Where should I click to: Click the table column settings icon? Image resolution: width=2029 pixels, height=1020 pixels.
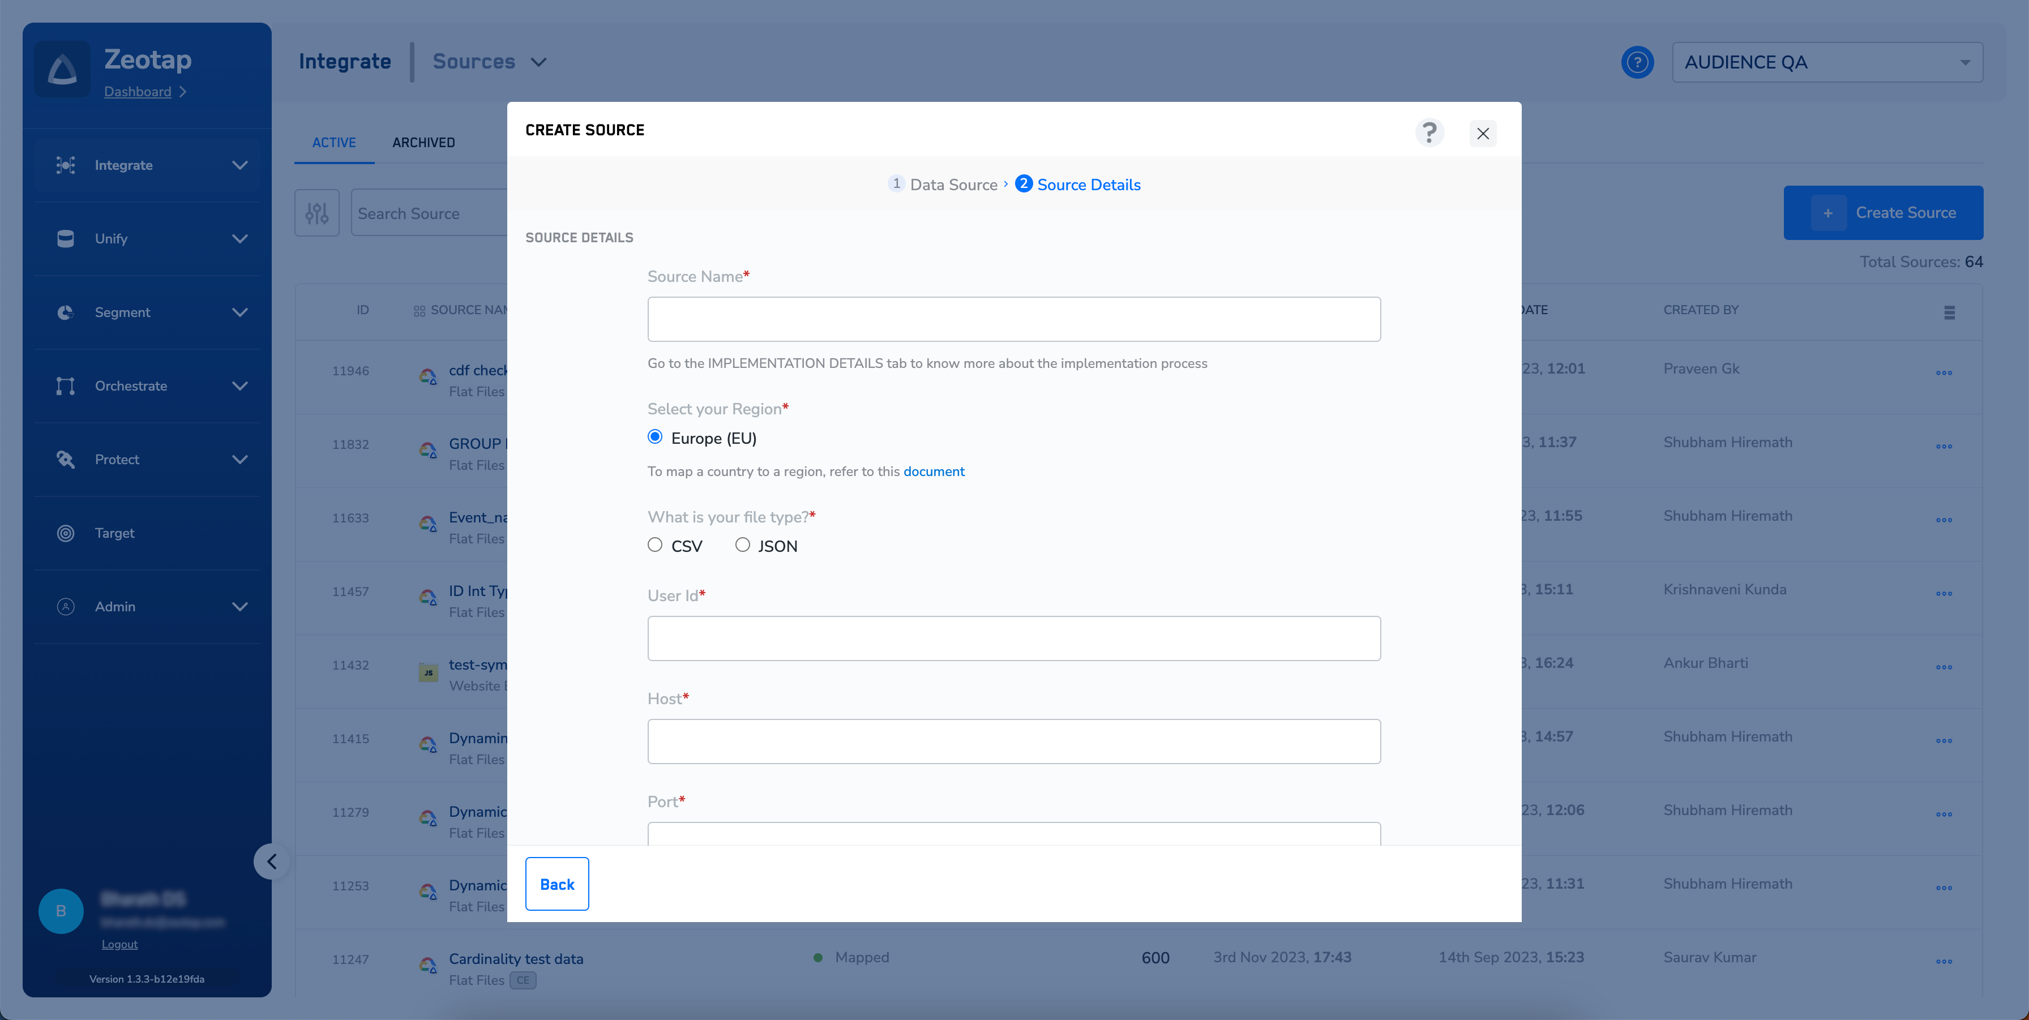1949,312
